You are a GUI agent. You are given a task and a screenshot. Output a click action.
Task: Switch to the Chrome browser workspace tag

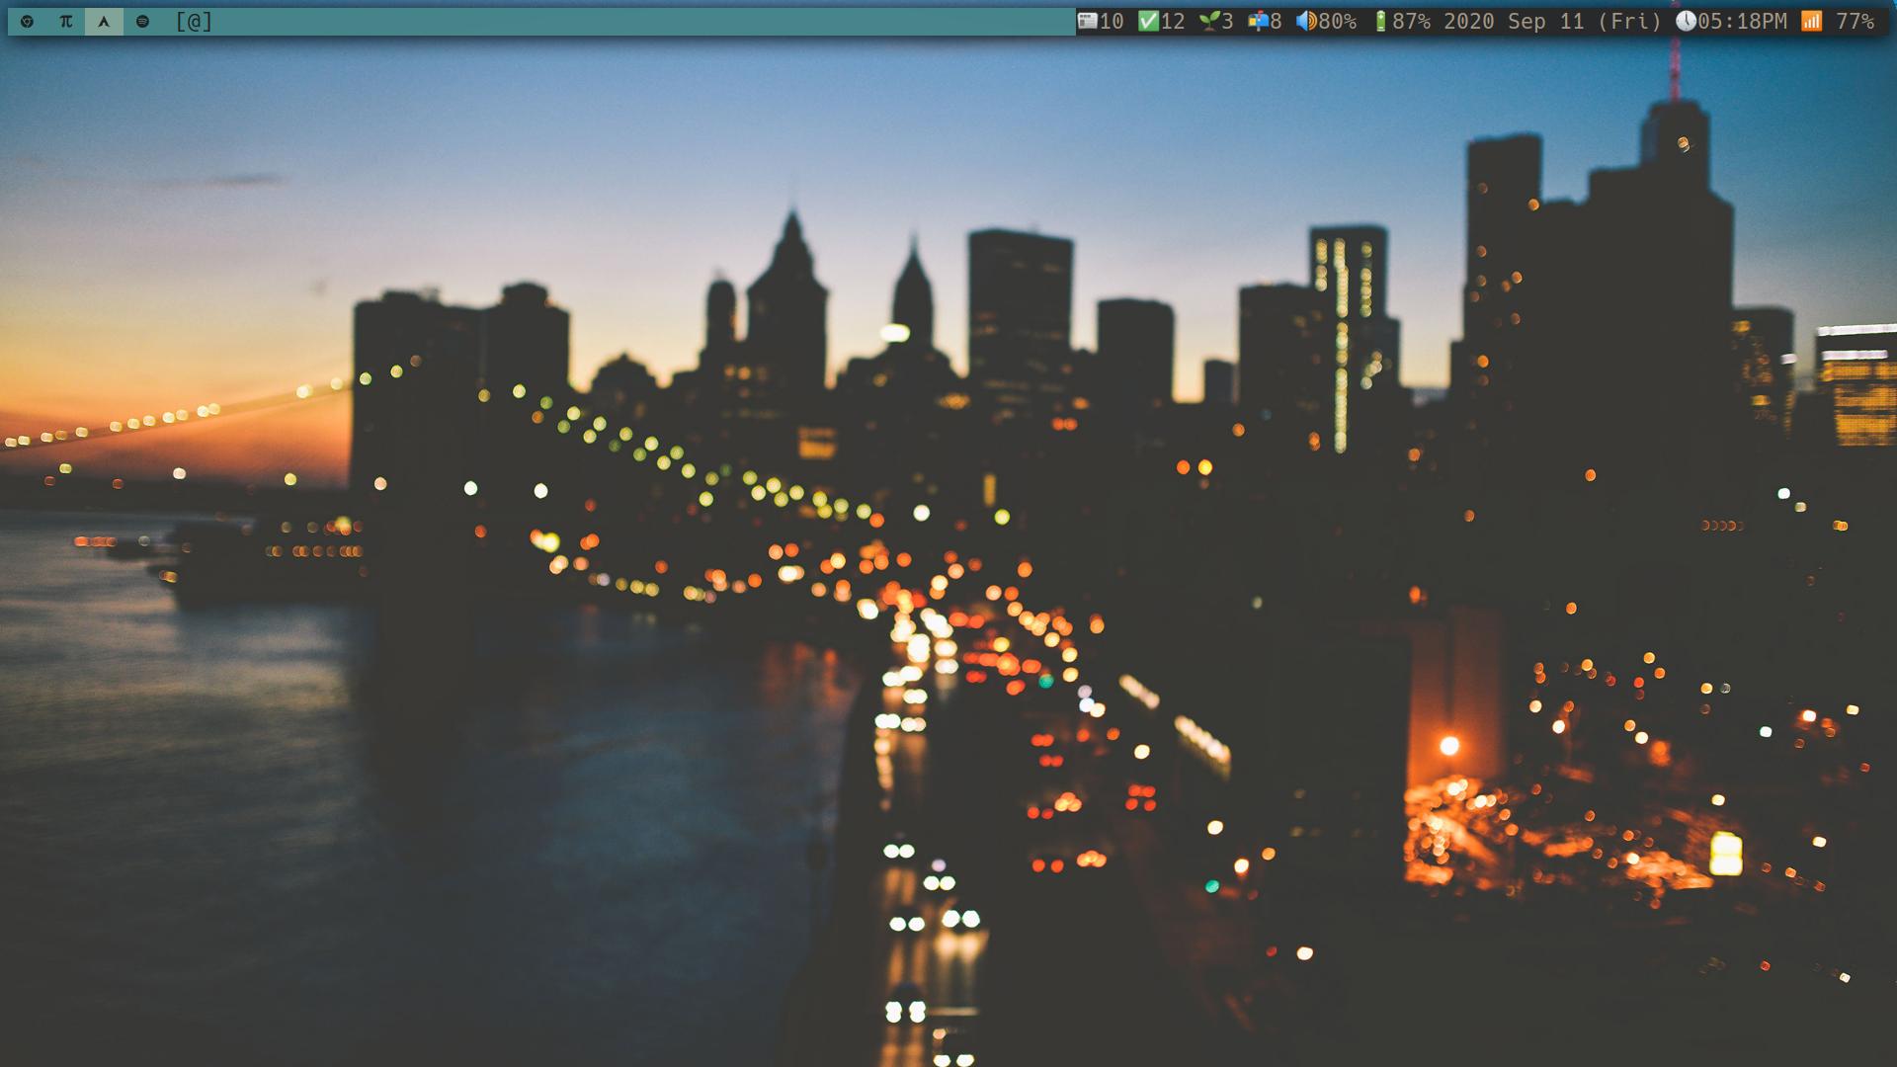tap(27, 21)
